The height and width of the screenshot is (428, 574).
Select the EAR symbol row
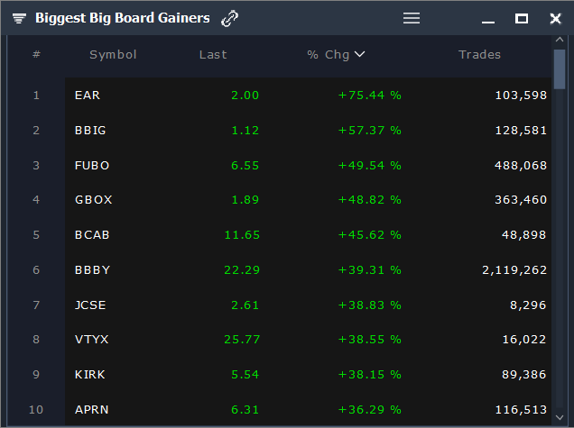coord(309,95)
